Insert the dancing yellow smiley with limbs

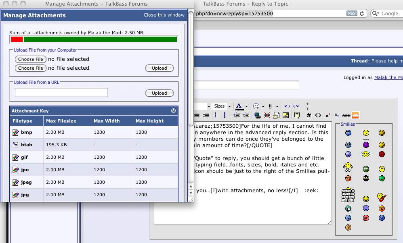(x=348, y=167)
